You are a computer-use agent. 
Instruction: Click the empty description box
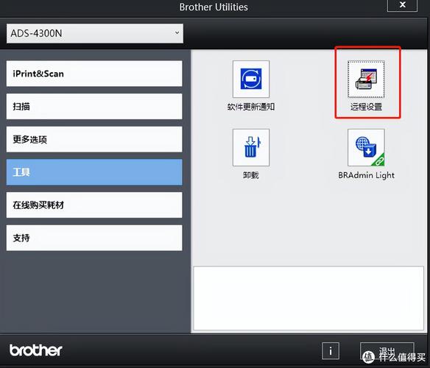point(309,298)
